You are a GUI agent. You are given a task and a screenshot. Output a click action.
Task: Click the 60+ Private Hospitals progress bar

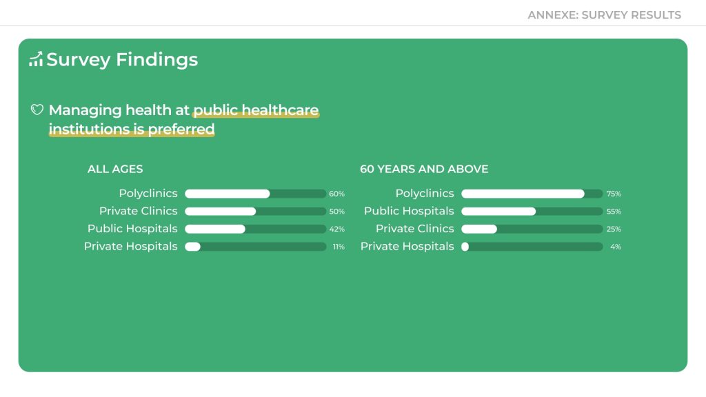(x=532, y=247)
